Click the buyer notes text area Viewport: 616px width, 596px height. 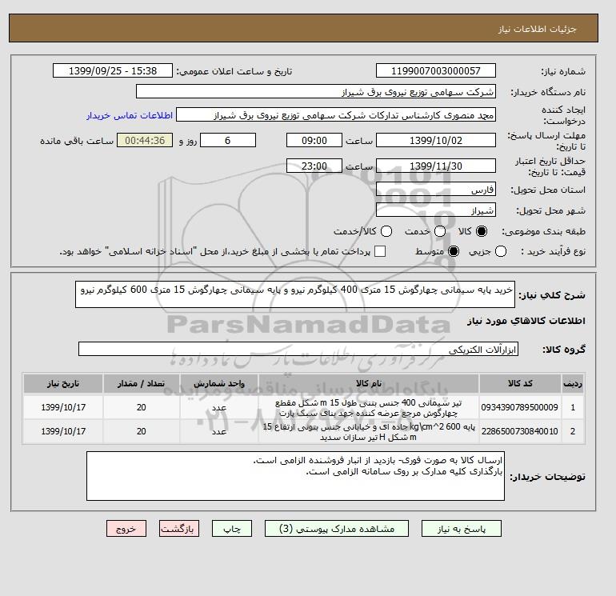click(x=295, y=476)
